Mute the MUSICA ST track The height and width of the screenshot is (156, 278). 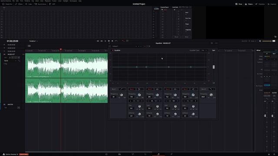coord(19,58)
